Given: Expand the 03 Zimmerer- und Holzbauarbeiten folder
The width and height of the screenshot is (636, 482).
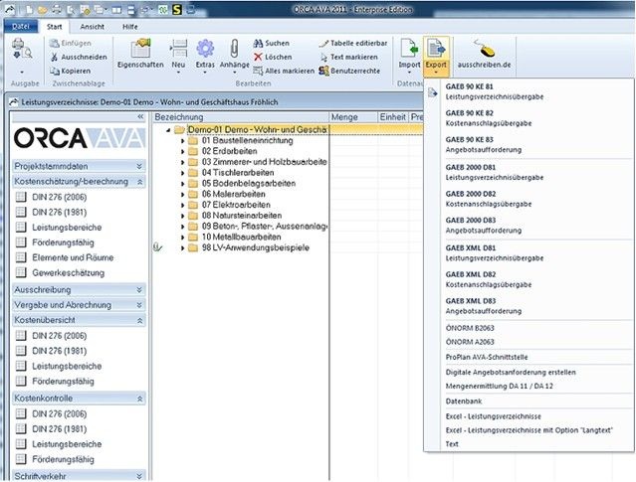Looking at the screenshot, I should [x=183, y=161].
